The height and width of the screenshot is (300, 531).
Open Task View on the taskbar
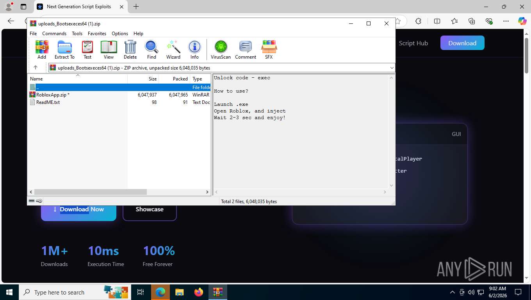coord(141,292)
